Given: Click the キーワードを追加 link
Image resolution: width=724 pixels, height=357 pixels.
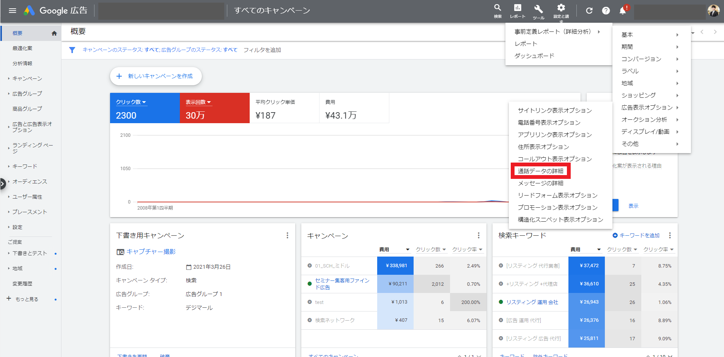Looking at the screenshot, I should tap(636, 235).
